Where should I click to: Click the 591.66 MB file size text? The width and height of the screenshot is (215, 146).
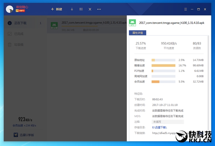pyautogui.click(x=68, y=30)
